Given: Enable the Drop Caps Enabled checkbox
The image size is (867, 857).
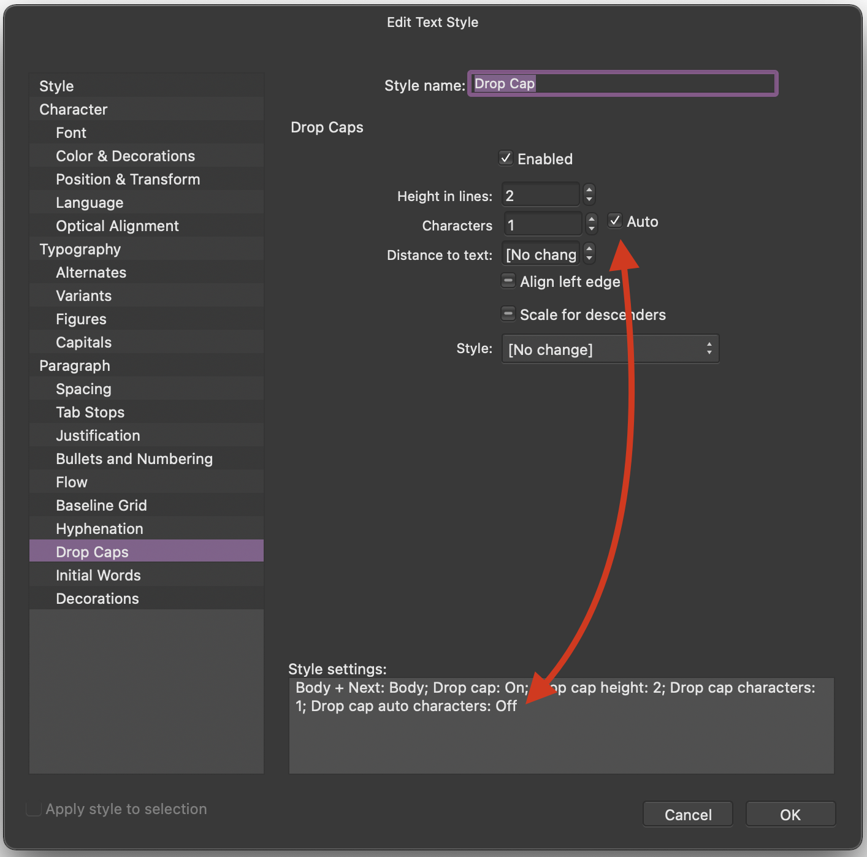Looking at the screenshot, I should coord(506,158).
